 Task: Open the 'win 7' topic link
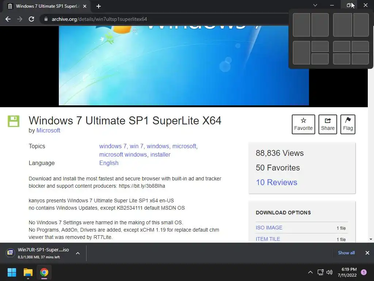point(137,146)
